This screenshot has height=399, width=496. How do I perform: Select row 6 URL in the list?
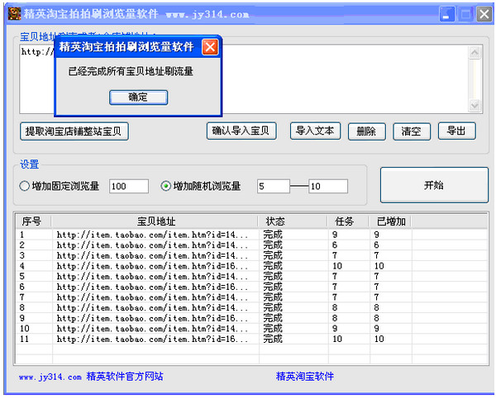pos(152,287)
